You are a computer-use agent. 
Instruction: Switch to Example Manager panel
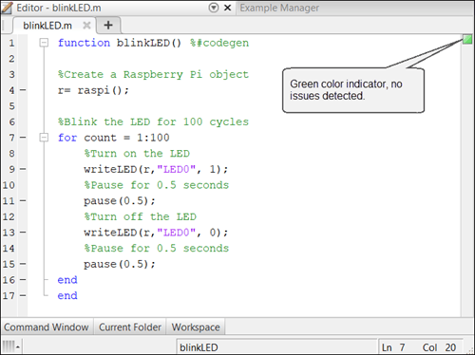pos(279,8)
